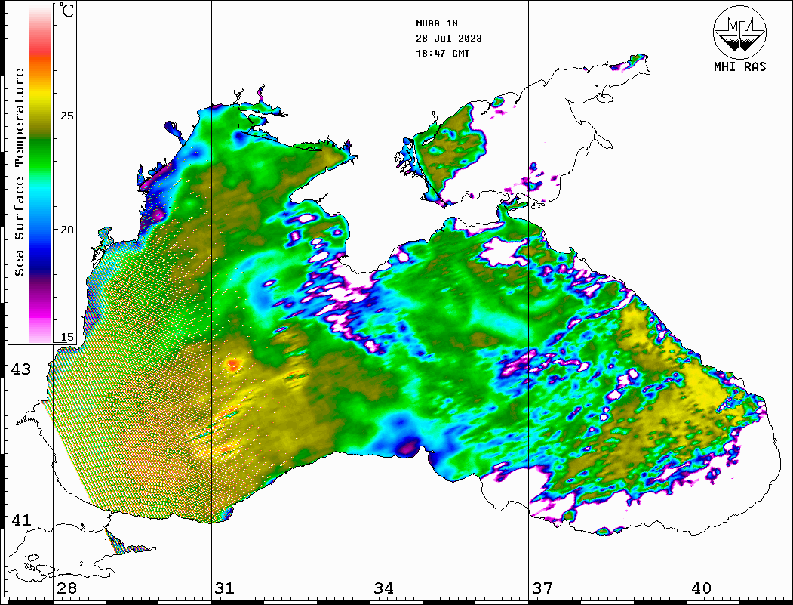Screen dimensions: 793x605
Task: Click longitude label 31
Action: [x=225, y=588]
